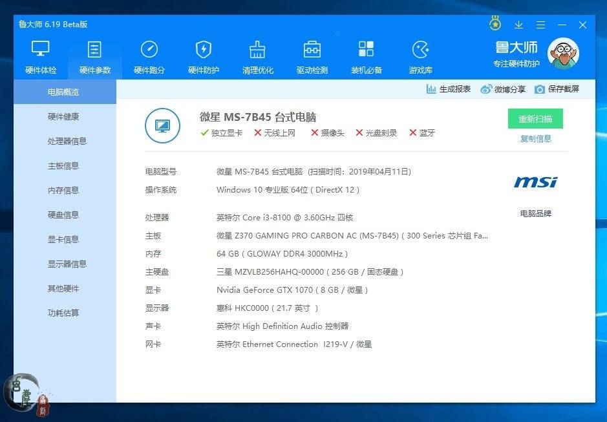The height and width of the screenshot is (422, 607).
Task: Click the 生成报表 report generation icon
Action: [431, 89]
